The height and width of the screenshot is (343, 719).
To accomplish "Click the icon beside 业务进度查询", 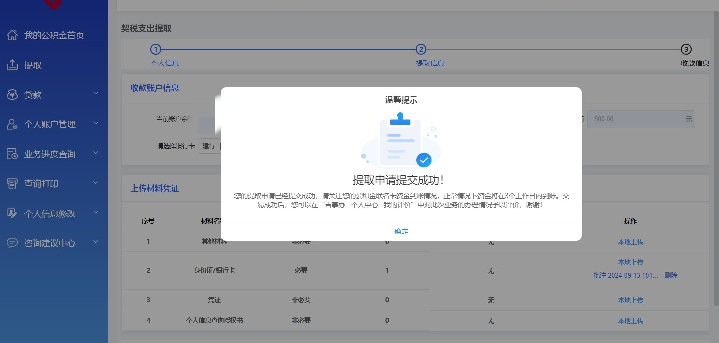I will tap(12, 154).
